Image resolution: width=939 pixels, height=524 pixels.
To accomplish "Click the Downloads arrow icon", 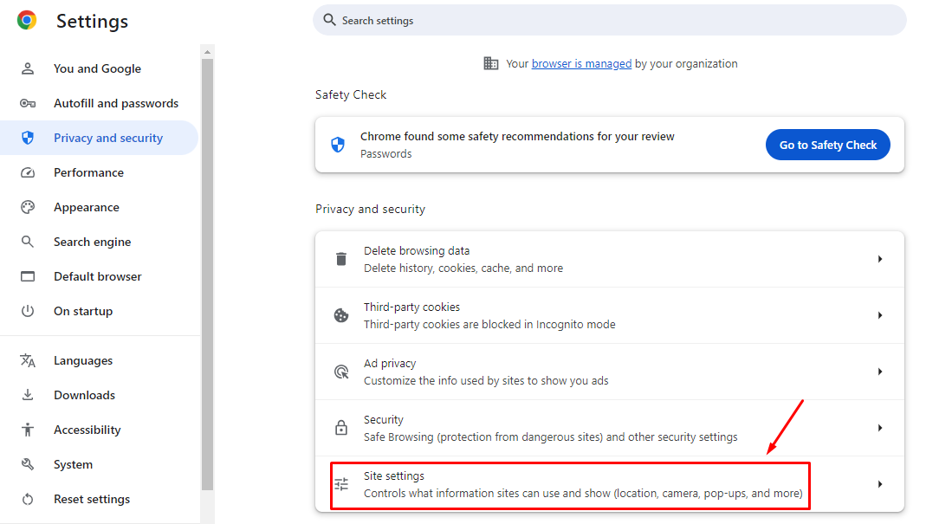I will point(28,395).
